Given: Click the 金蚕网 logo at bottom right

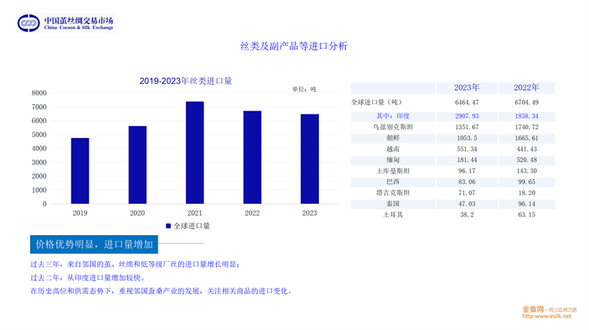Looking at the screenshot, I should tap(534, 309).
